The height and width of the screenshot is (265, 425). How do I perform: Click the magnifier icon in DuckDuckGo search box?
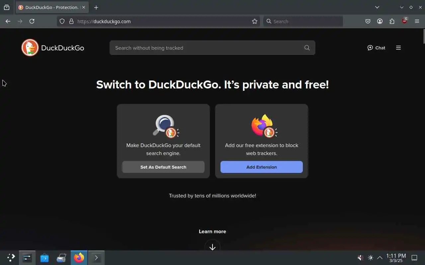(307, 48)
